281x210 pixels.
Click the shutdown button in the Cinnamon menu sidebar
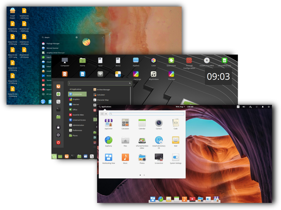pos(58,142)
